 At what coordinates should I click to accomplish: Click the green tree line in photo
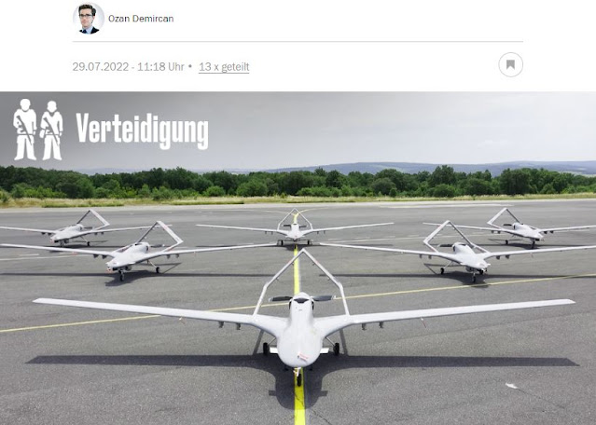click(x=298, y=183)
